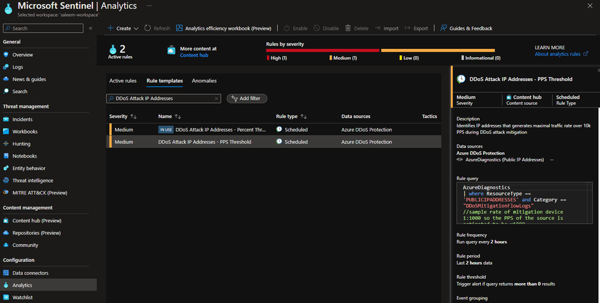Click the active rules count 2
The height and width of the screenshot is (303, 600).
tap(122, 49)
